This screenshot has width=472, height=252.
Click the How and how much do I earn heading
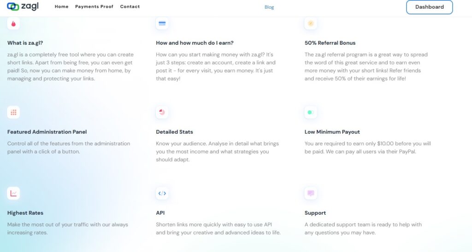pos(195,43)
